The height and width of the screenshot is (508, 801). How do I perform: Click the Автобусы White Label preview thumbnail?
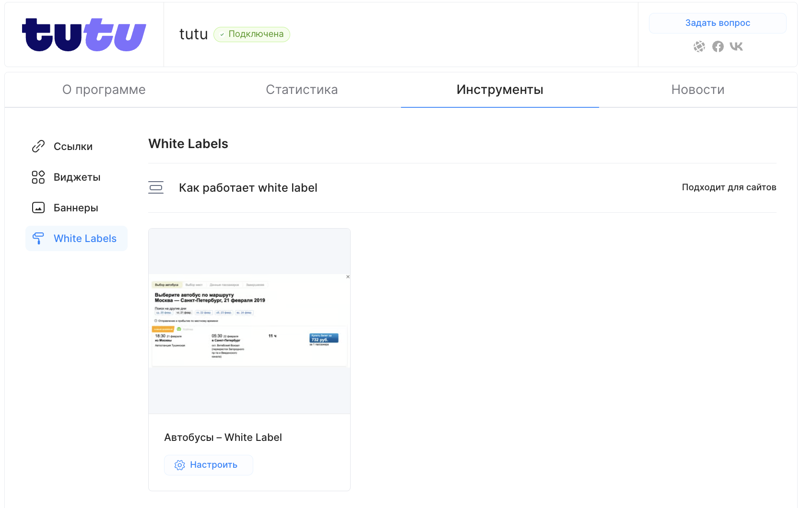[249, 321]
